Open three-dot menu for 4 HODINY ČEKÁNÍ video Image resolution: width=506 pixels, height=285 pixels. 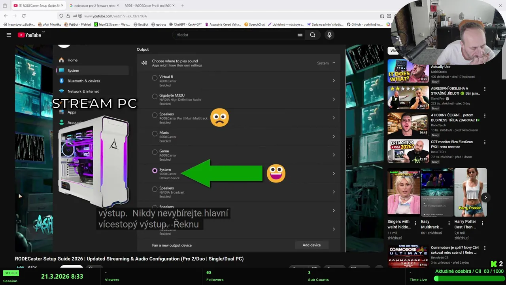pyautogui.click(x=485, y=116)
